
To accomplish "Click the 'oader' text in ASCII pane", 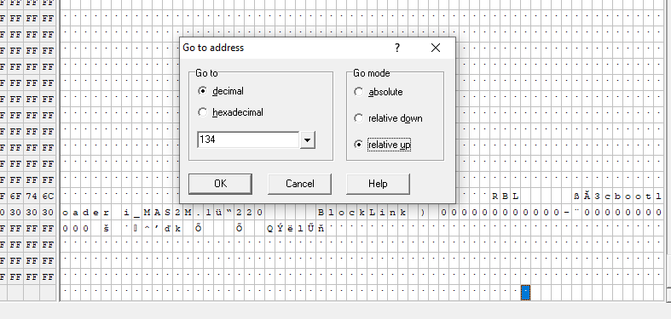I will [x=86, y=212].
